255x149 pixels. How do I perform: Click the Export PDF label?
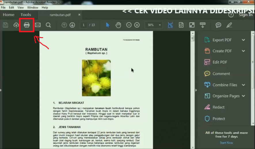click(222, 40)
